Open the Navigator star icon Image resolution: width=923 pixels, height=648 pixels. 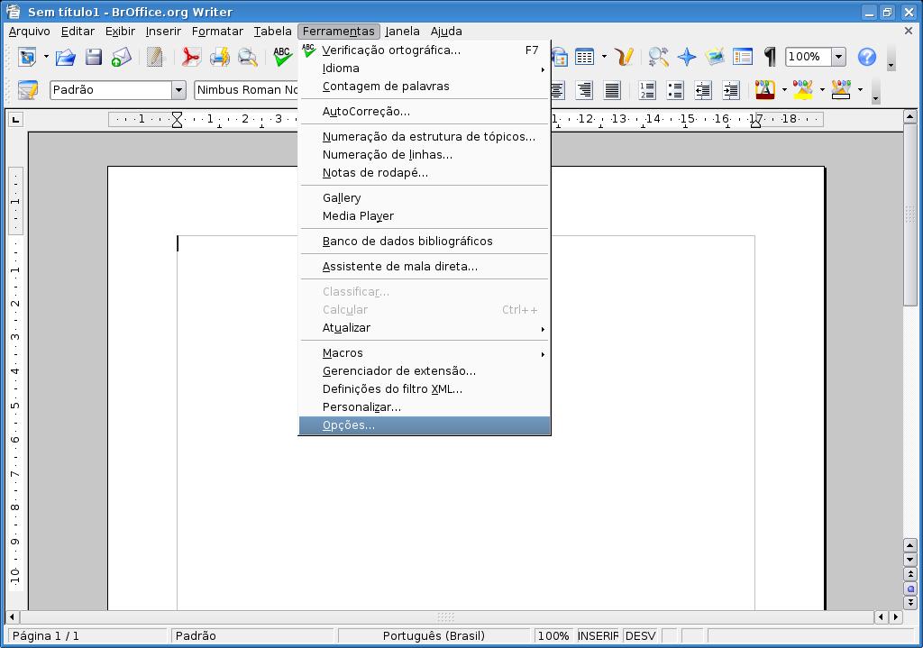[x=686, y=57]
